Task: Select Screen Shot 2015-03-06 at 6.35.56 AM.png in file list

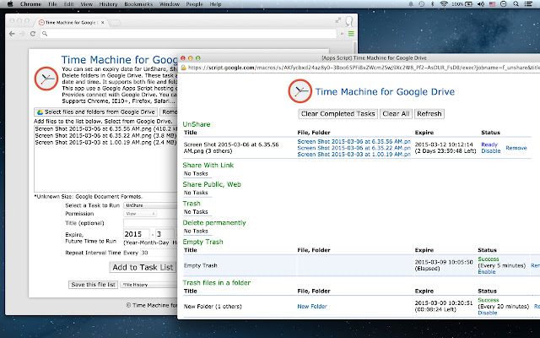Action: click(105, 128)
